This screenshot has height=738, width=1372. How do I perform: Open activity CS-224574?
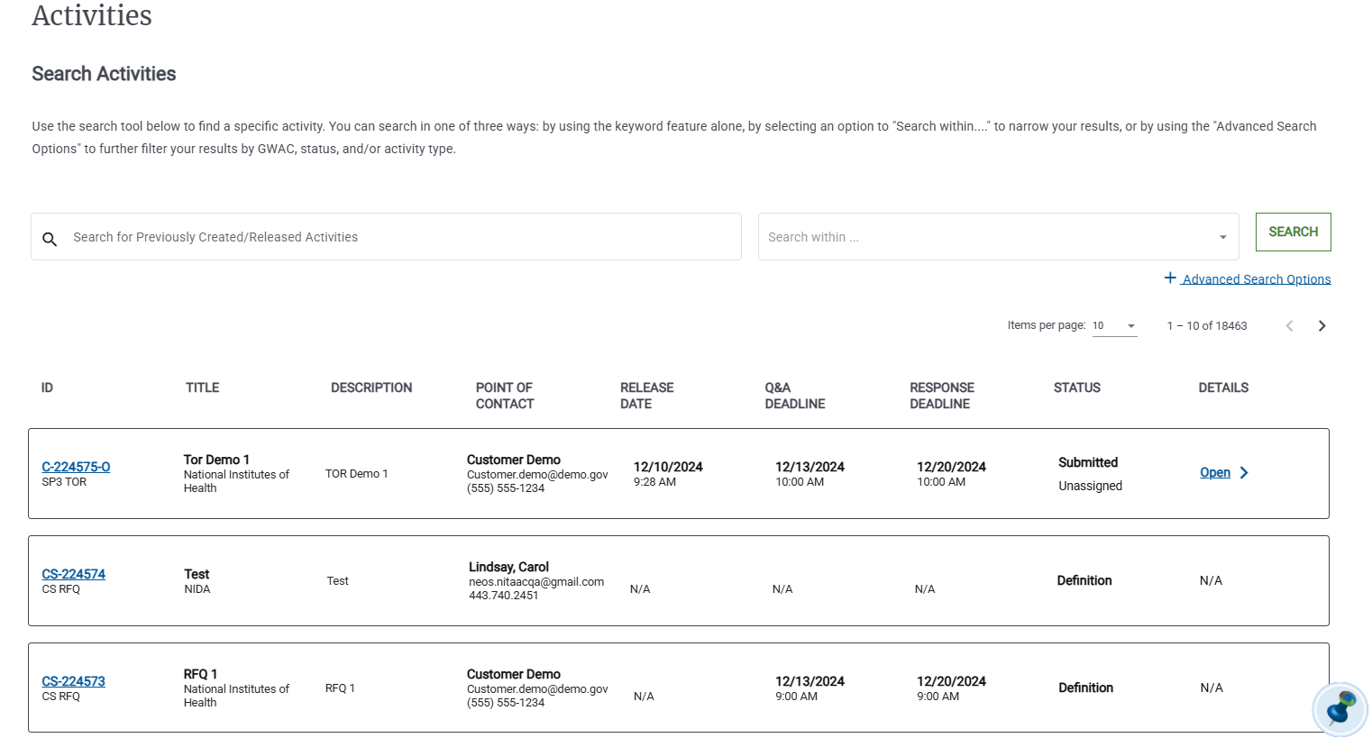73,574
